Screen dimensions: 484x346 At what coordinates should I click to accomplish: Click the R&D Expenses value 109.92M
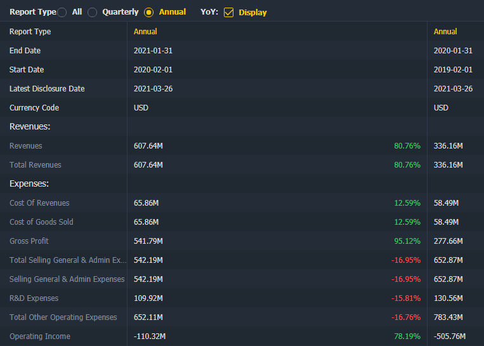point(148,298)
